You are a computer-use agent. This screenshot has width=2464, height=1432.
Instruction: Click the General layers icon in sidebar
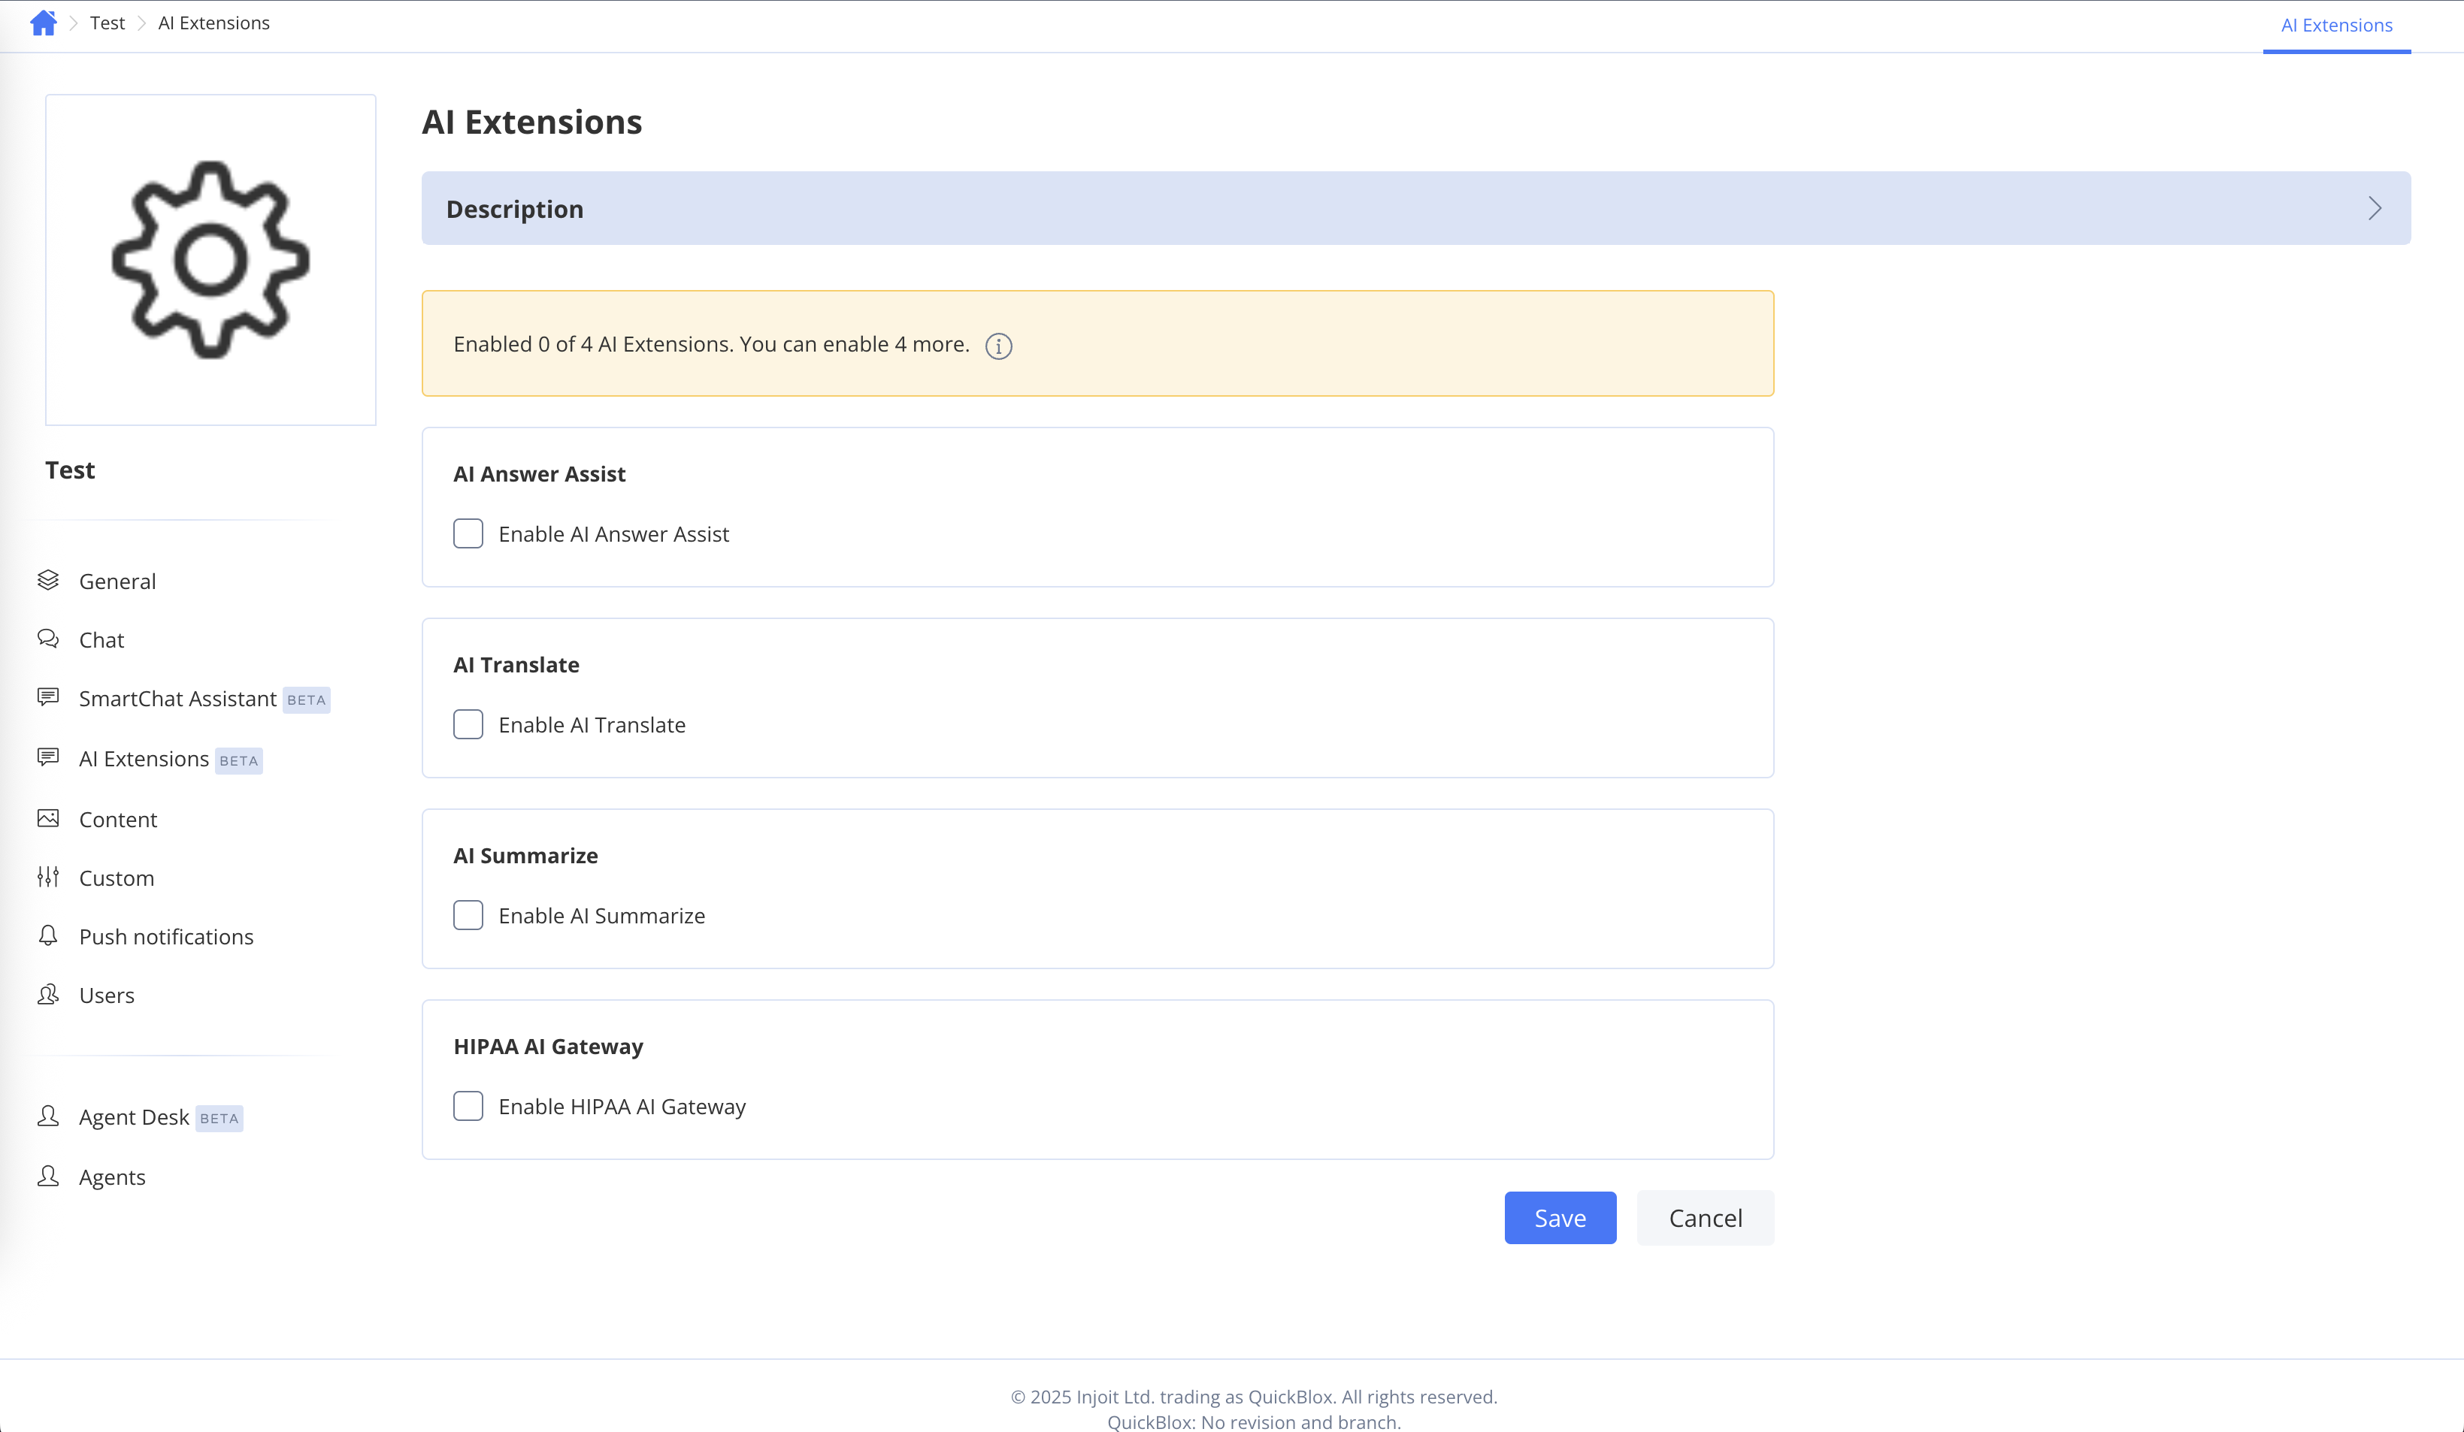click(48, 581)
